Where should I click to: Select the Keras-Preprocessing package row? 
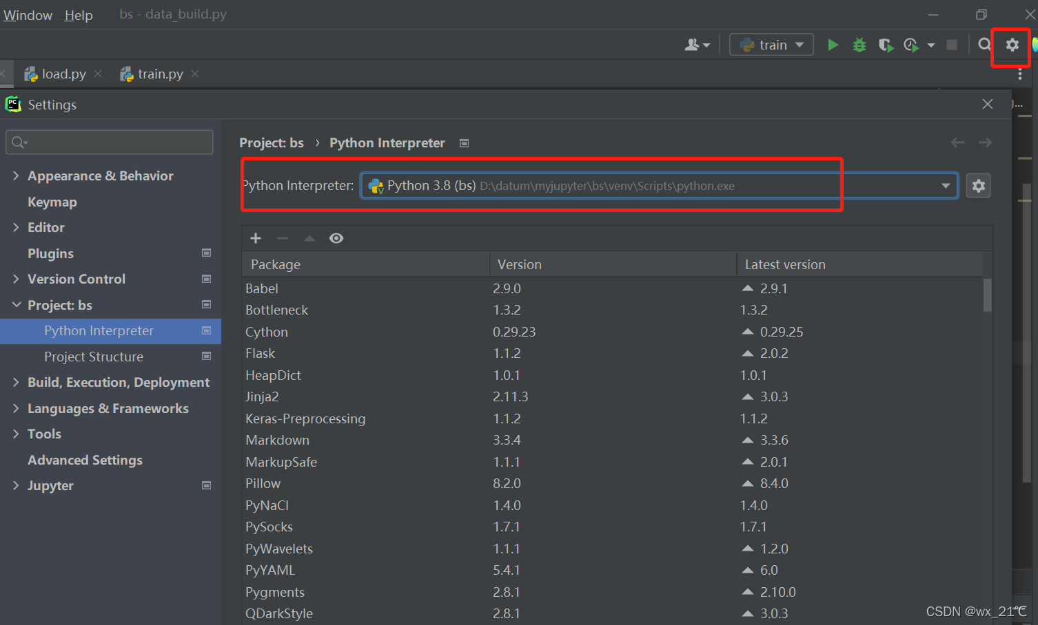click(612, 419)
